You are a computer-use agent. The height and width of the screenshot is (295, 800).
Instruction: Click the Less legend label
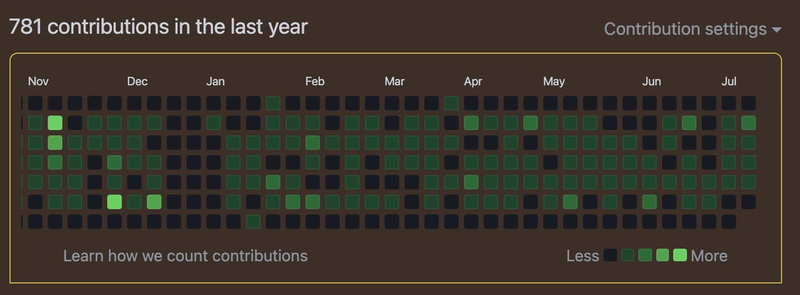[582, 255]
